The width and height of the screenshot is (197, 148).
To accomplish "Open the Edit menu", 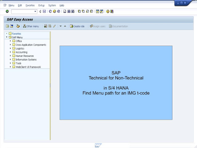I will click(20, 6).
